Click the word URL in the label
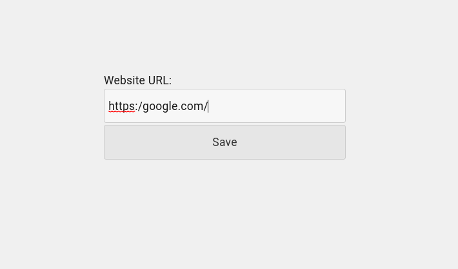This screenshot has height=269, width=458. tap(160, 80)
